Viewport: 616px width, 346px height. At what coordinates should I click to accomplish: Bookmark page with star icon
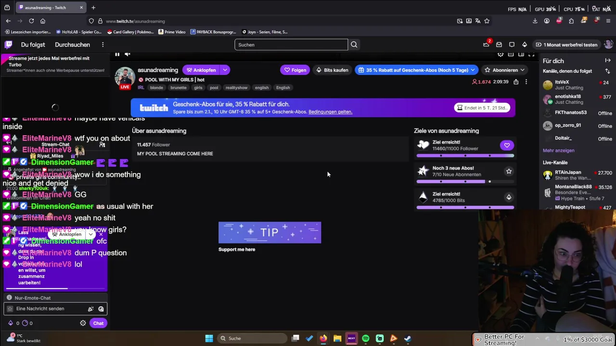click(487, 21)
